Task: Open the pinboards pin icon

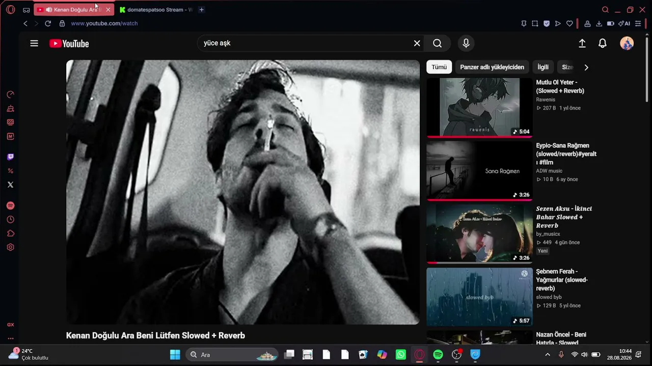Action: coord(524,23)
